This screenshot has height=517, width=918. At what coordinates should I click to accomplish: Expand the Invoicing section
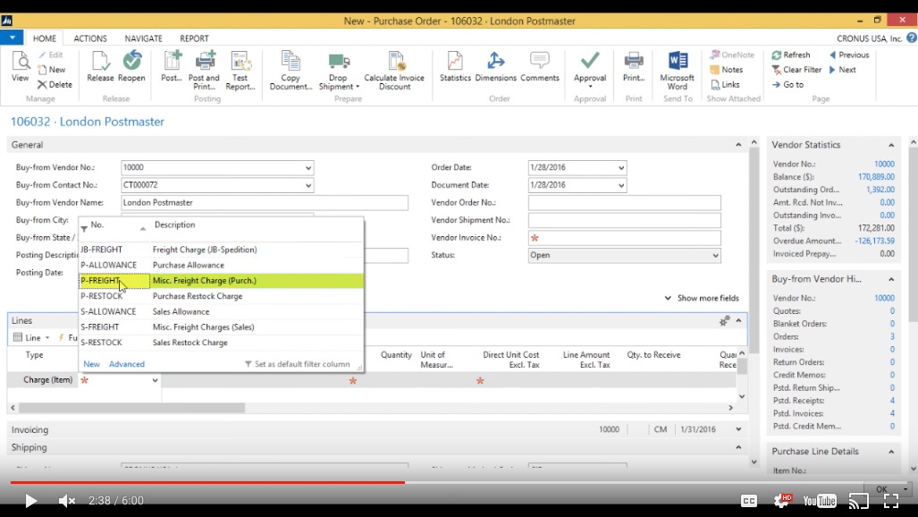[x=738, y=429]
